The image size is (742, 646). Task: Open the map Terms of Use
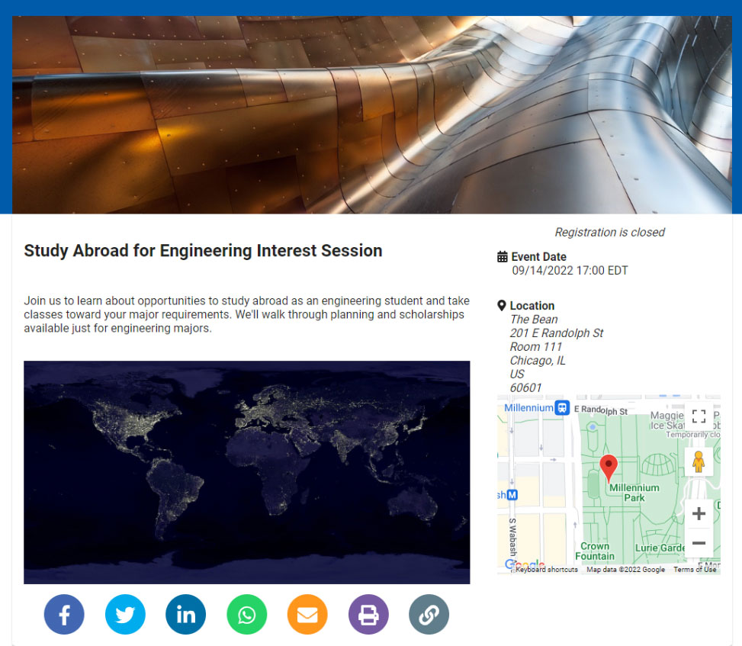point(695,569)
